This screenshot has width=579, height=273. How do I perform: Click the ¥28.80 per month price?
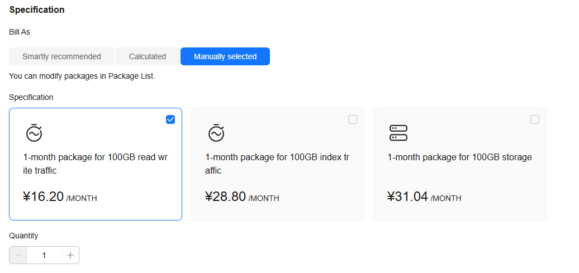click(x=242, y=197)
